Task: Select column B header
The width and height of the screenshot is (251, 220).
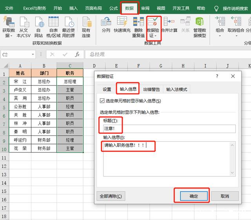Action: (x=44, y=66)
